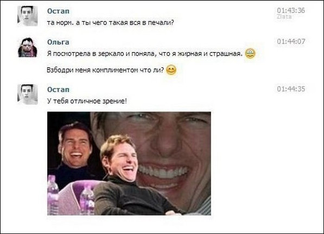The height and width of the screenshot is (234, 324).
Task: Click the faint 'Zlata' label under the timestamp
Action: point(284,16)
